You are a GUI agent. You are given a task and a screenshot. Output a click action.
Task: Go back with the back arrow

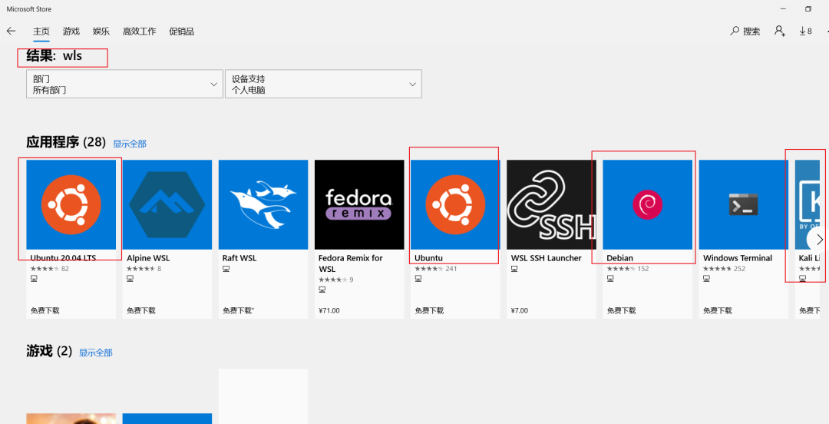pyautogui.click(x=11, y=31)
